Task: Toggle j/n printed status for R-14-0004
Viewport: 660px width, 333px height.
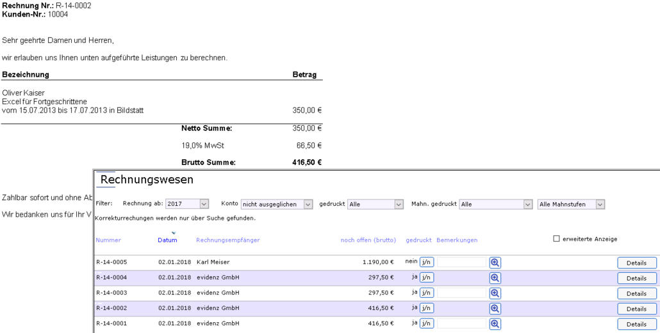Action: coord(426,278)
